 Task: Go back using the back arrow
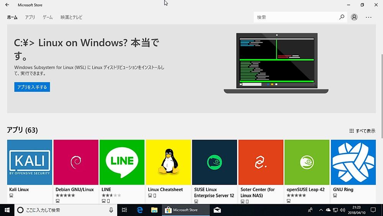click(x=7, y=5)
